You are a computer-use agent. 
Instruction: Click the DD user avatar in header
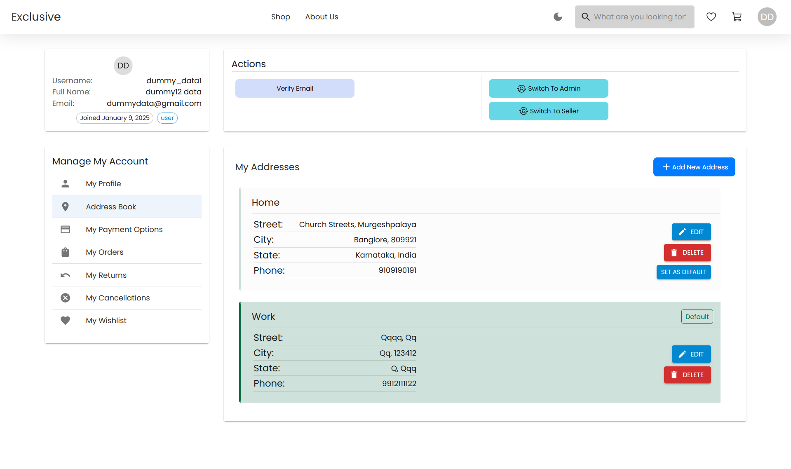tap(767, 17)
